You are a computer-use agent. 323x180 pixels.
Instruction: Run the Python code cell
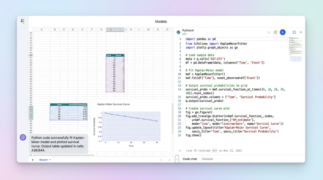(282, 32)
